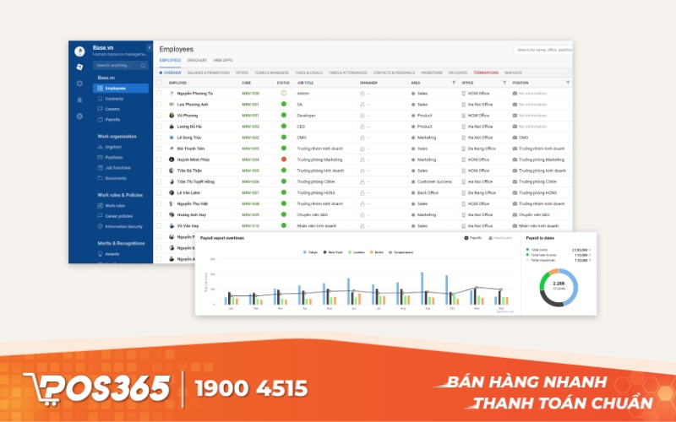676x422 pixels.
Task: Check the box for Nguyễn Phương Tú
Action: pyautogui.click(x=159, y=94)
